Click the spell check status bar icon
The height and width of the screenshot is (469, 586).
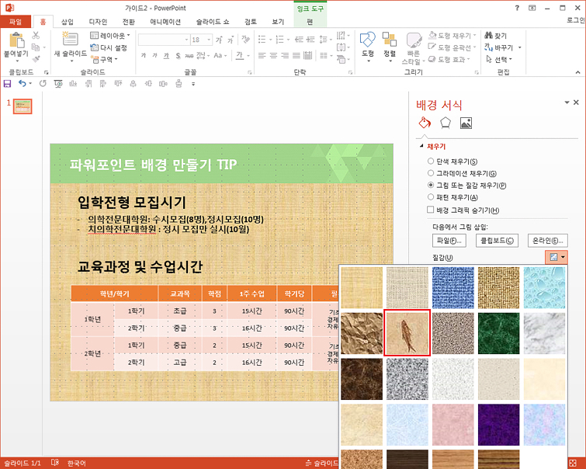click(x=55, y=463)
